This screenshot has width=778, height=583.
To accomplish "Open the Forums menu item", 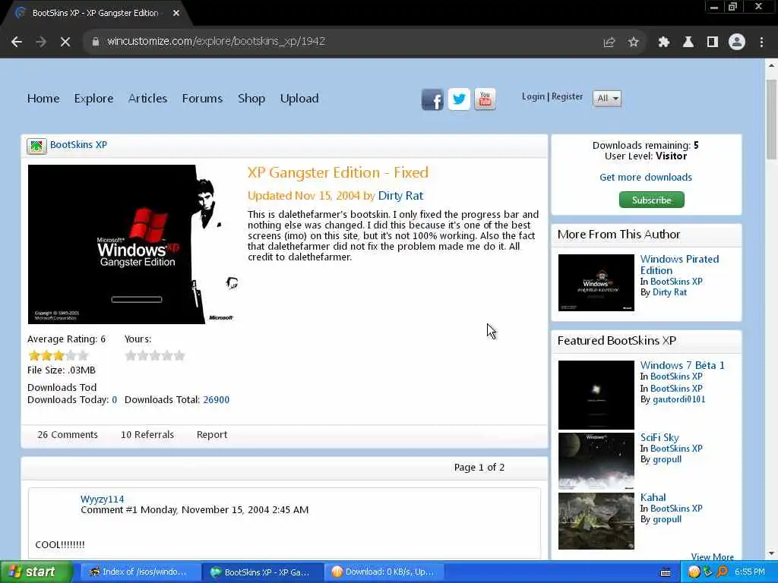I will tap(202, 99).
